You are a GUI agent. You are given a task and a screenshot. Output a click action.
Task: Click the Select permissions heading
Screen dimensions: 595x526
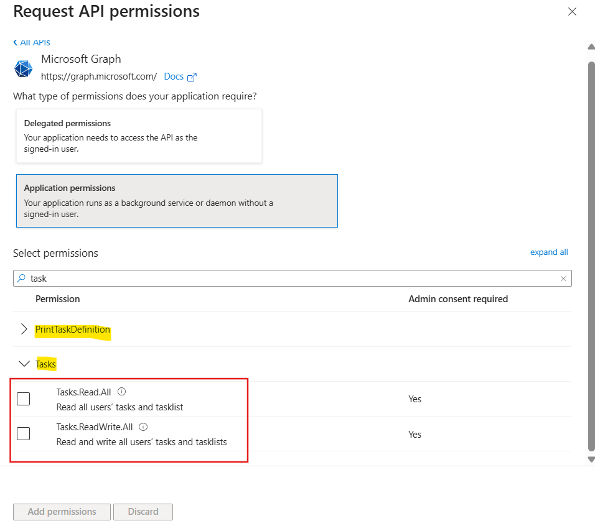[55, 253]
